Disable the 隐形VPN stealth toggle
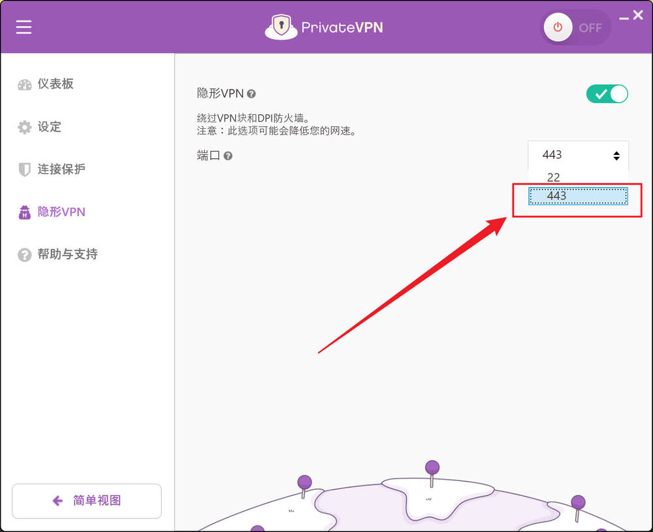653x532 pixels. (607, 94)
